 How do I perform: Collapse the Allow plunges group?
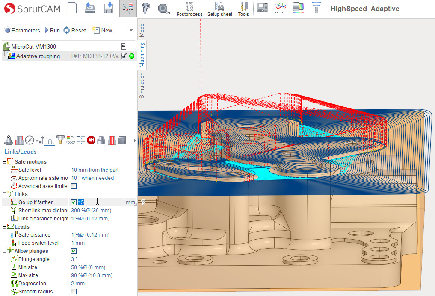[4, 251]
